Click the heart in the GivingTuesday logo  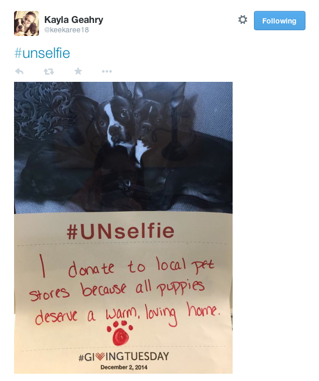coord(100,357)
